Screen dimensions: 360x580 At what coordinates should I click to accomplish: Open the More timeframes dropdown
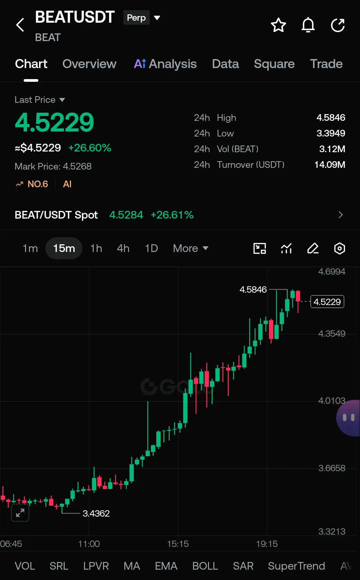[191, 248]
